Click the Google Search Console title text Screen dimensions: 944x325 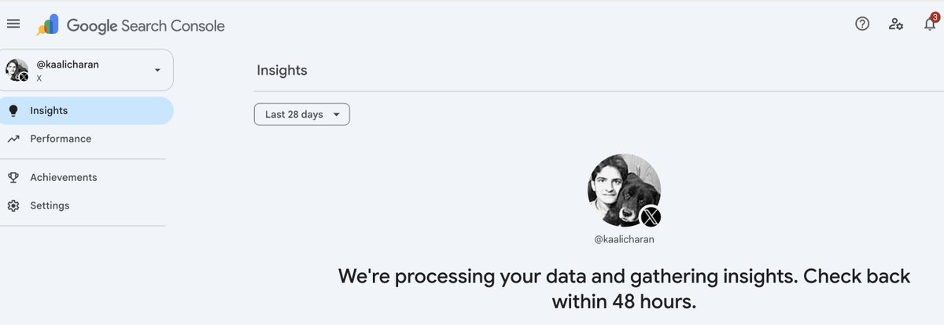coord(146,26)
